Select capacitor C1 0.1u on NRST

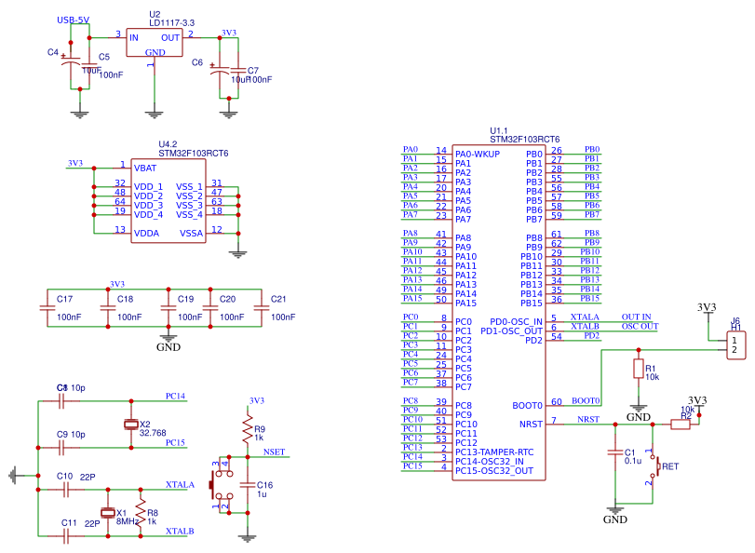(614, 452)
